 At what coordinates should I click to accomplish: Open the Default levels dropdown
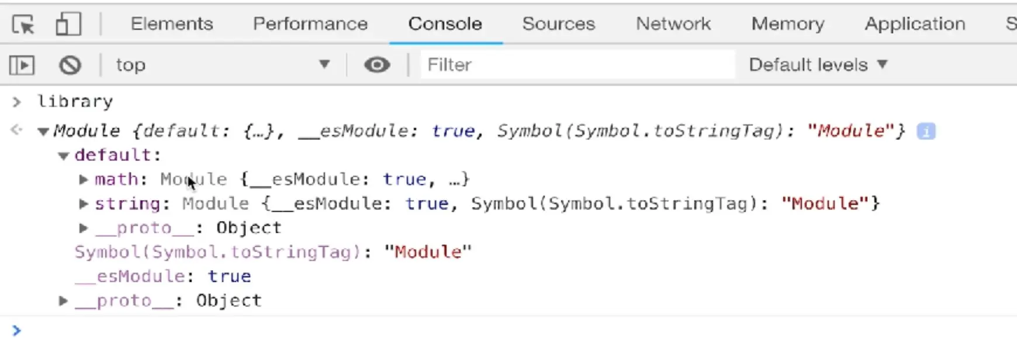pos(818,65)
